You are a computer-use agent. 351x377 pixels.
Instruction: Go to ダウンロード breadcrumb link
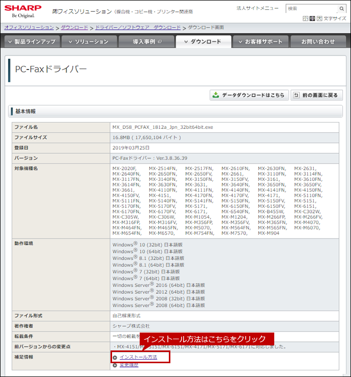pyautogui.click(x=74, y=28)
